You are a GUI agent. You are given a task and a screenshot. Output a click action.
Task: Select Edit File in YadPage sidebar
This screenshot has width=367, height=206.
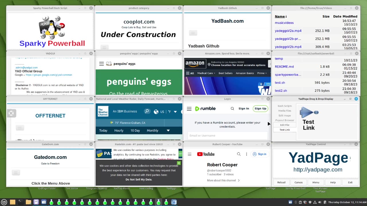[285, 125]
